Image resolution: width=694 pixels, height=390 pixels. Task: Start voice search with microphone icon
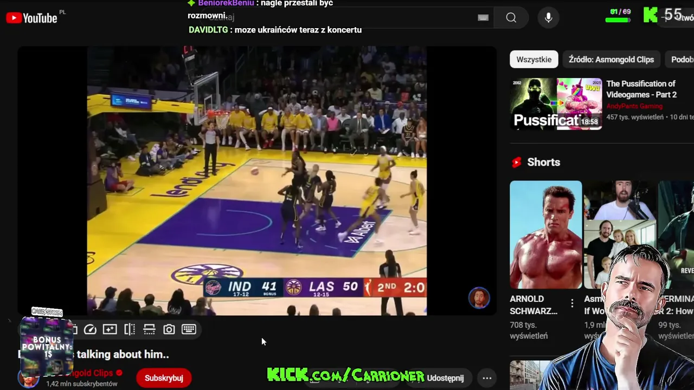pos(549,18)
